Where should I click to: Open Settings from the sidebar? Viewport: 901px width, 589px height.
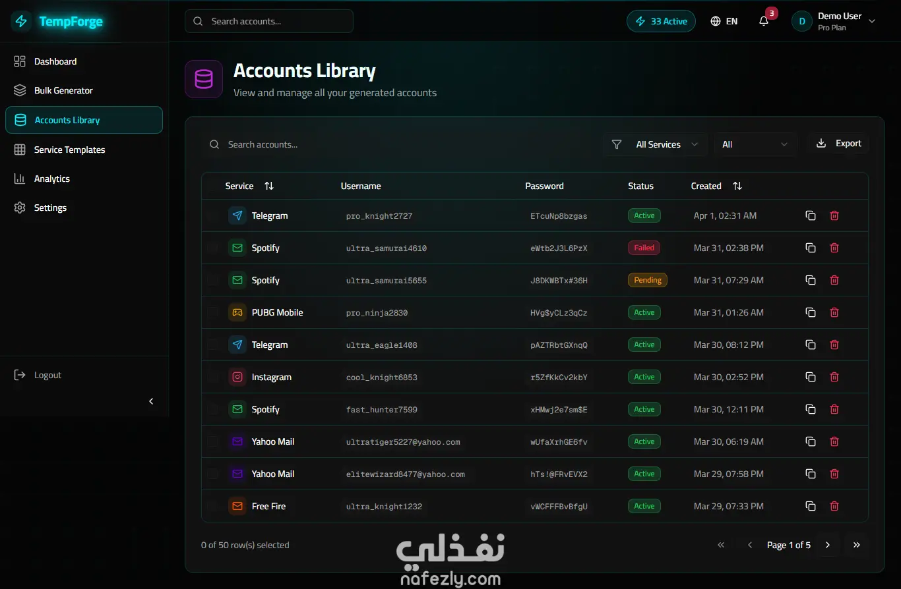[84, 208]
